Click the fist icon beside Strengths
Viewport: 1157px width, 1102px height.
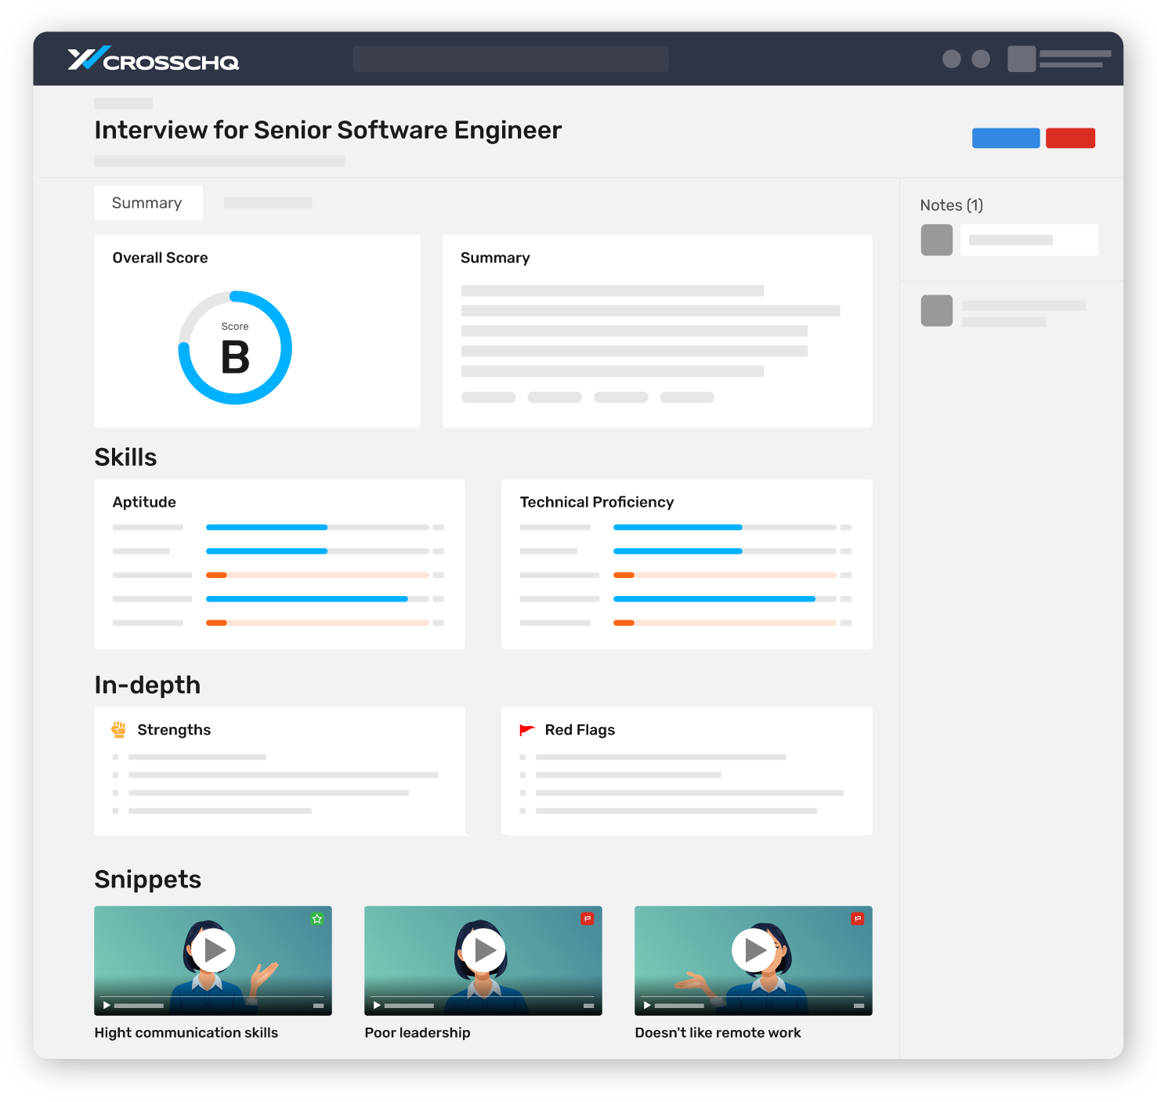[x=119, y=730]
